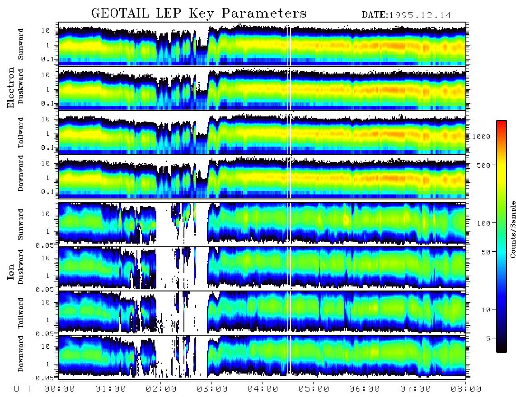Select the 07:00 time tick label
516x397 pixels.
click(416, 389)
